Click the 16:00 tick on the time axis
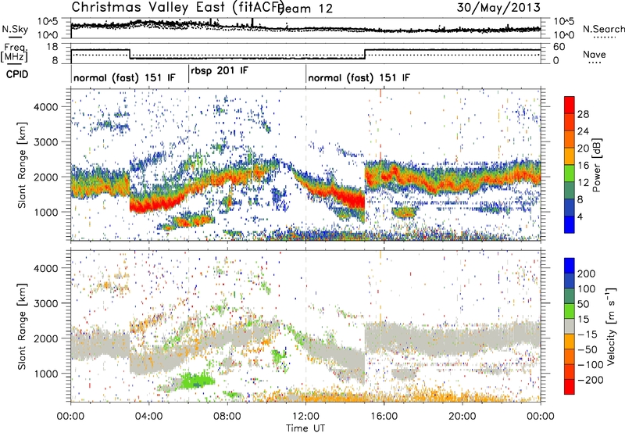This screenshot has width=625, height=433. coord(384,417)
